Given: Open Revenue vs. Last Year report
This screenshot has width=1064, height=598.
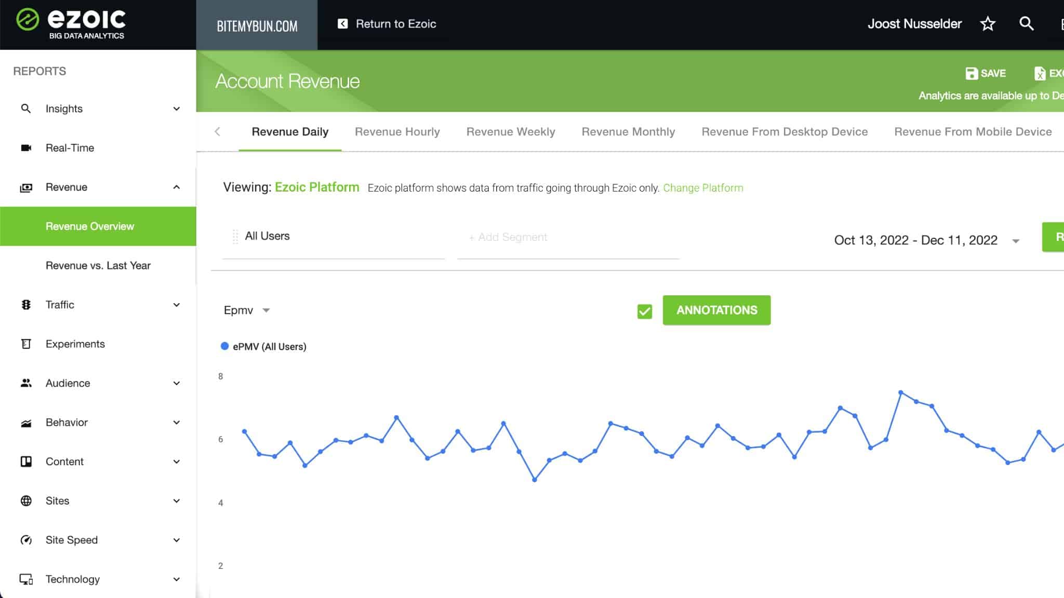Looking at the screenshot, I should click(x=98, y=266).
